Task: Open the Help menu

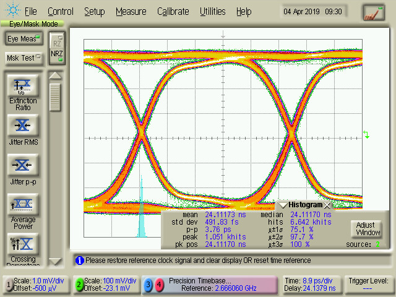Action: [x=244, y=11]
